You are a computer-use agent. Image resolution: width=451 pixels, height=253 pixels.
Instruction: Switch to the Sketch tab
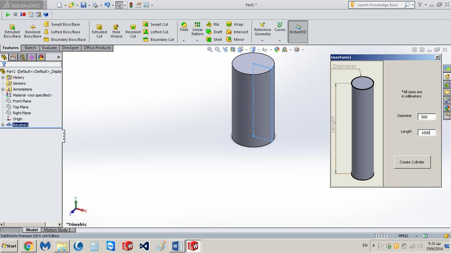30,48
